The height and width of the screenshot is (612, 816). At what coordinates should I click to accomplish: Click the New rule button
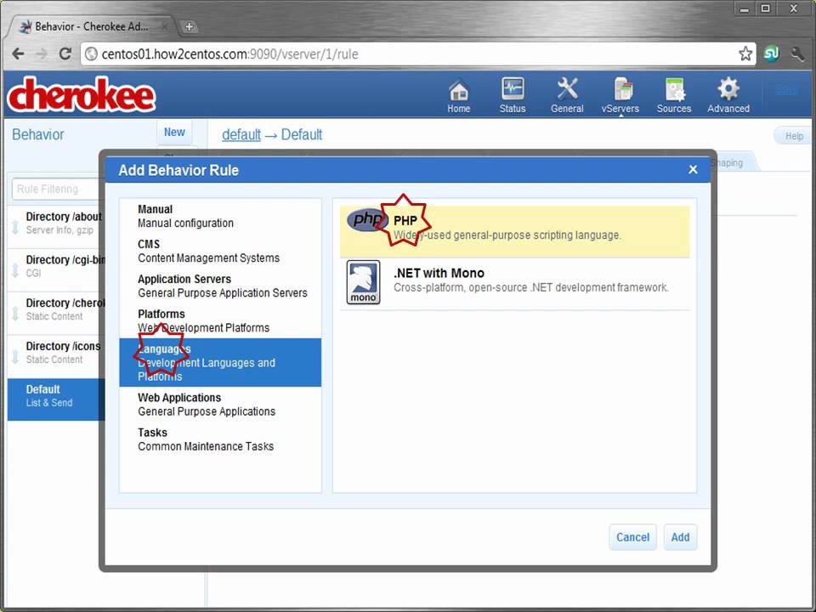(x=174, y=133)
